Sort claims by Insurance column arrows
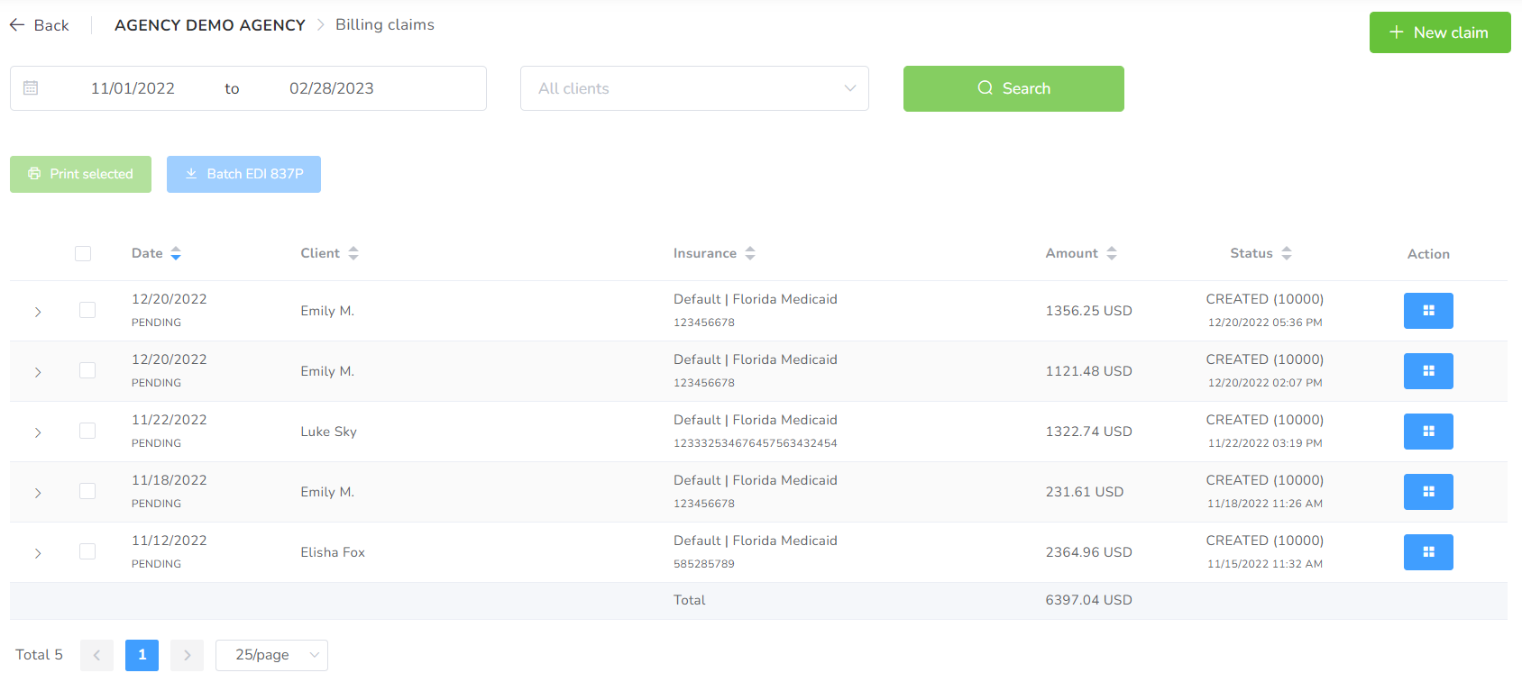Screen dimensions: 1522x682 point(750,254)
